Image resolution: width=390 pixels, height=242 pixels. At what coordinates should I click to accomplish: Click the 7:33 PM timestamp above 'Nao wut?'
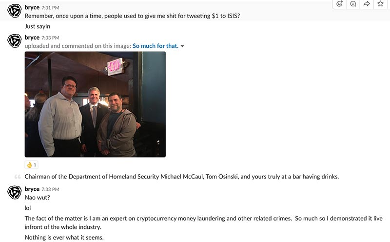[50, 189]
